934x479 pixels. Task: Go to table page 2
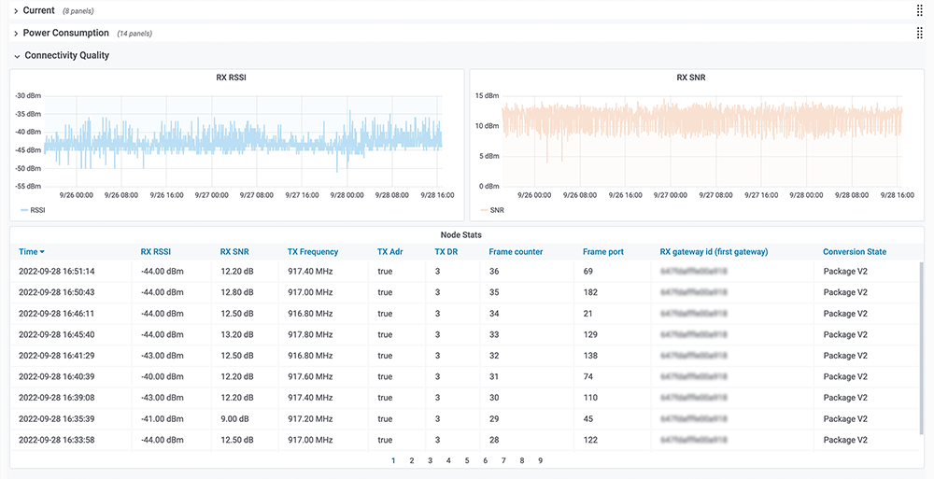tap(412, 460)
